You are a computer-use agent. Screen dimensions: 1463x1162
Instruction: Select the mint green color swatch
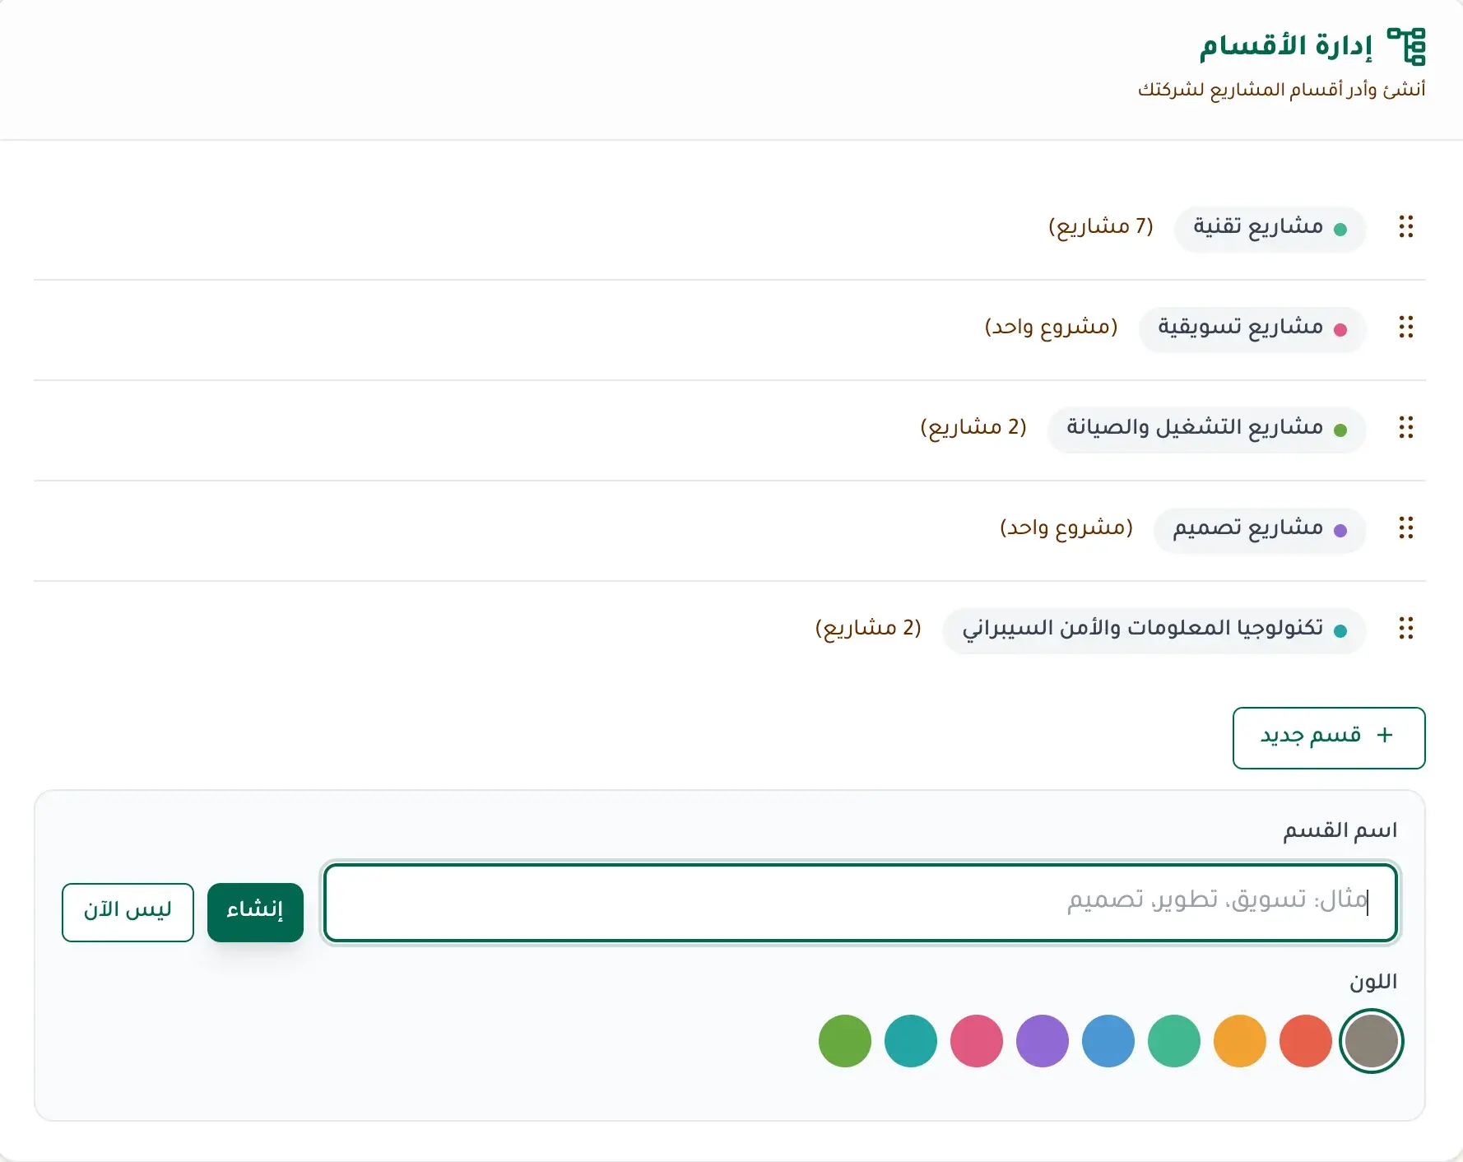click(x=1173, y=1041)
